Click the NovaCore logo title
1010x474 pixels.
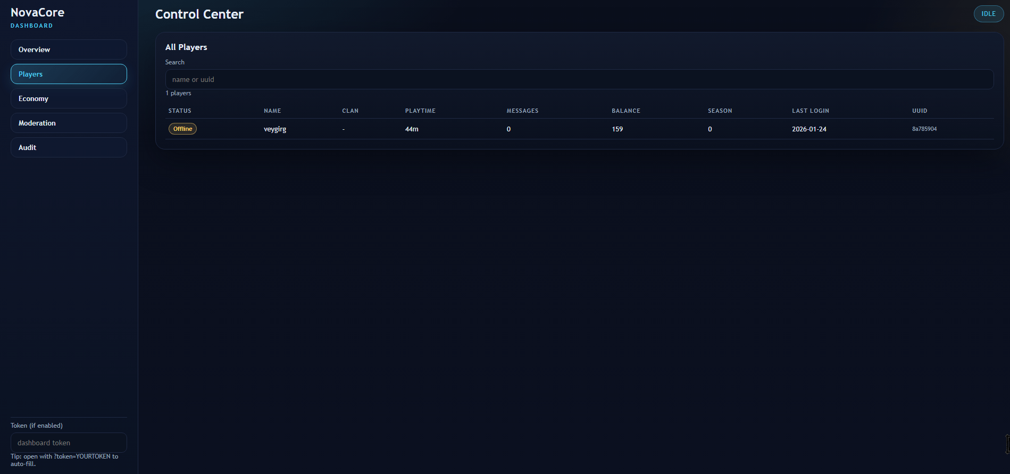tap(37, 12)
